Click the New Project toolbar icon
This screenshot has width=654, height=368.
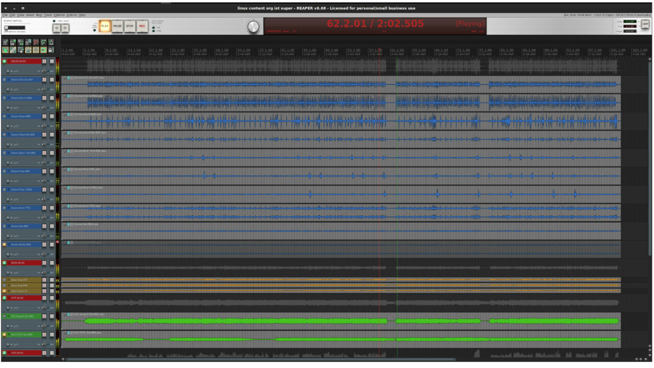(x=5, y=42)
